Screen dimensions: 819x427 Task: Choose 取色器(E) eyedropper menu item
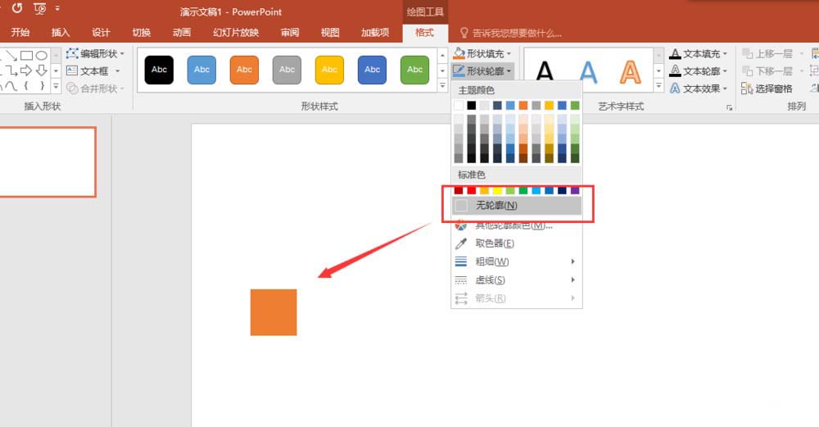click(517, 243)
